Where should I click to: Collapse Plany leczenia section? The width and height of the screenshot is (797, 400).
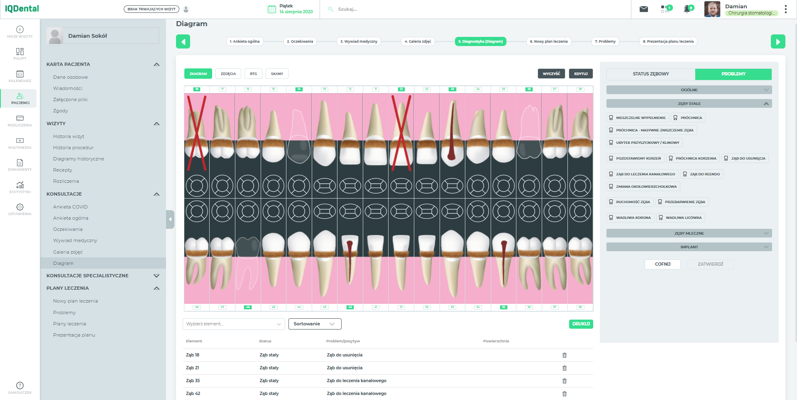(156, 288)
